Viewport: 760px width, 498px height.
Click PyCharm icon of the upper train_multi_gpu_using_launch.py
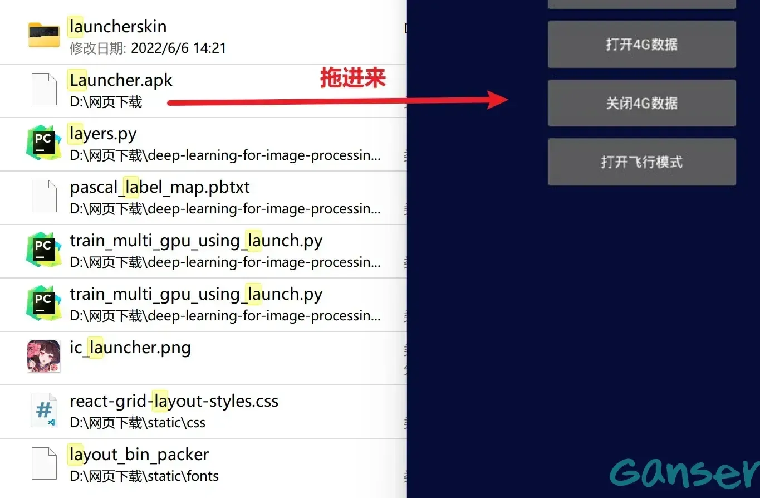click(44, 250)
